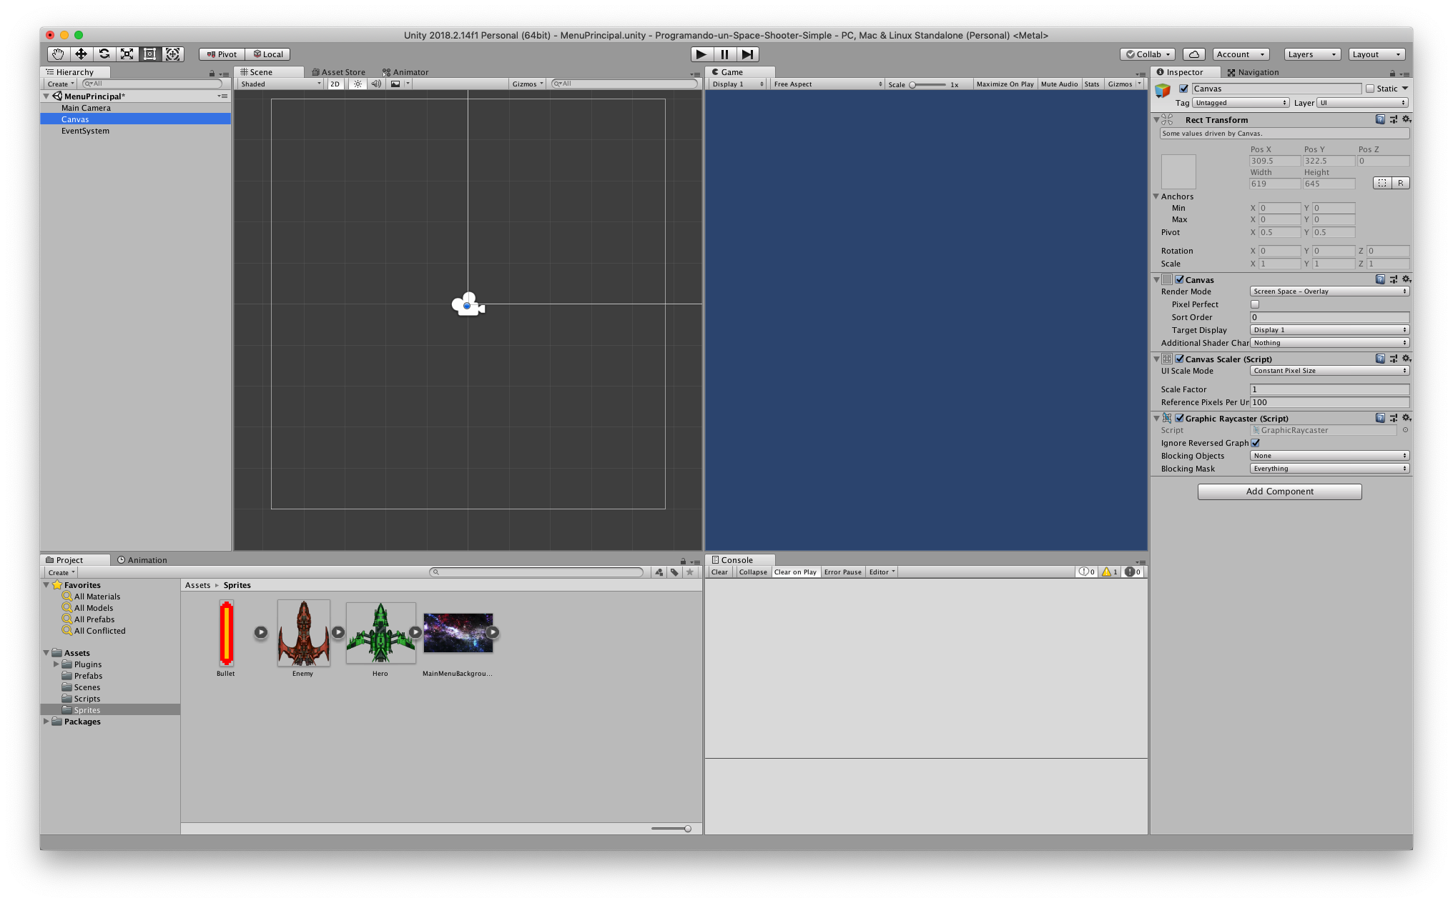Switch to the Asset Store tab
This screenshot has height=903, width=1453.
pos(338,72)
